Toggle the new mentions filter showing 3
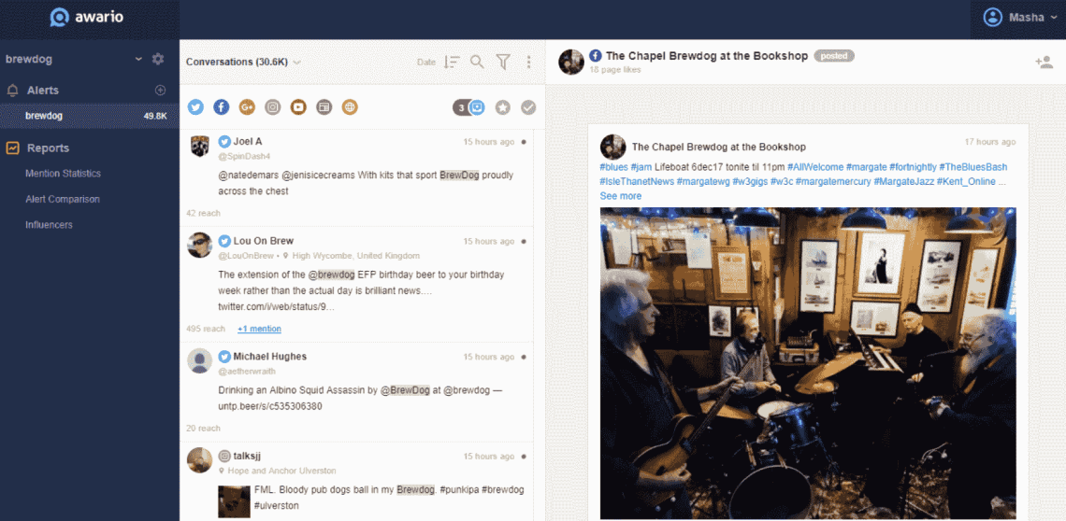Screen dimensions: 1066x521 (469, 107)
